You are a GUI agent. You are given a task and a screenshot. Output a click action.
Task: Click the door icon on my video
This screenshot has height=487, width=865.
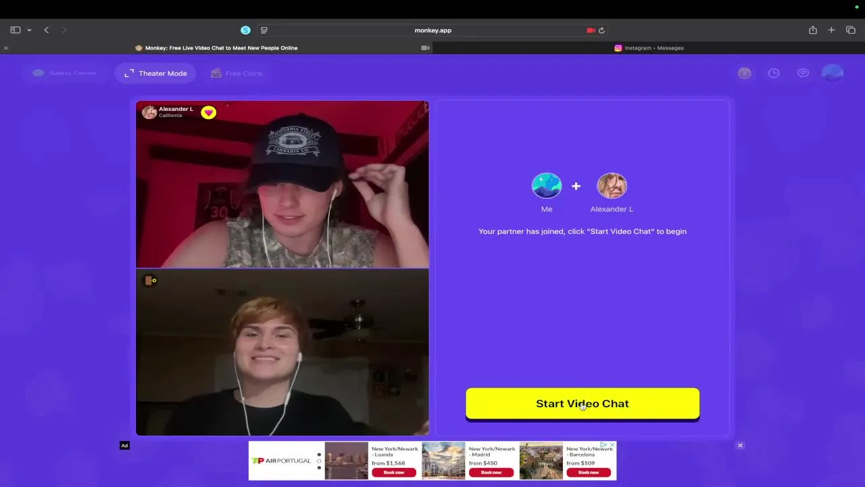(149, 280)
